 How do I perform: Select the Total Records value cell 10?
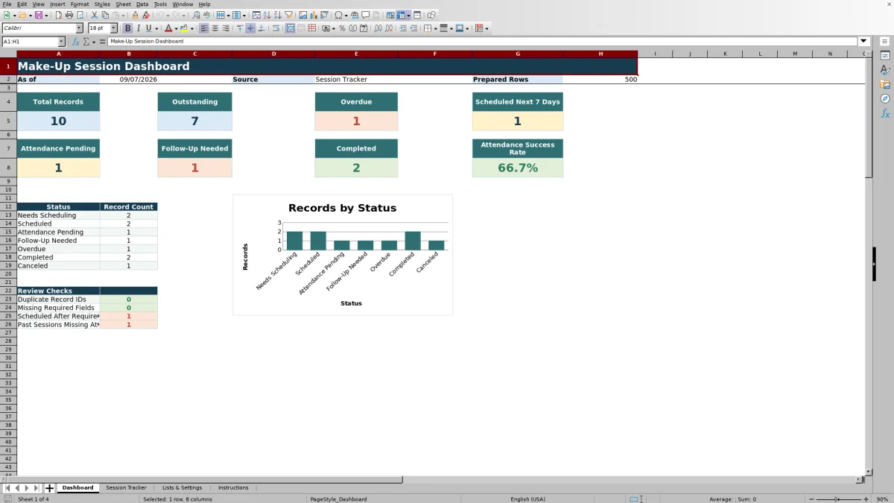coord(58,121)
